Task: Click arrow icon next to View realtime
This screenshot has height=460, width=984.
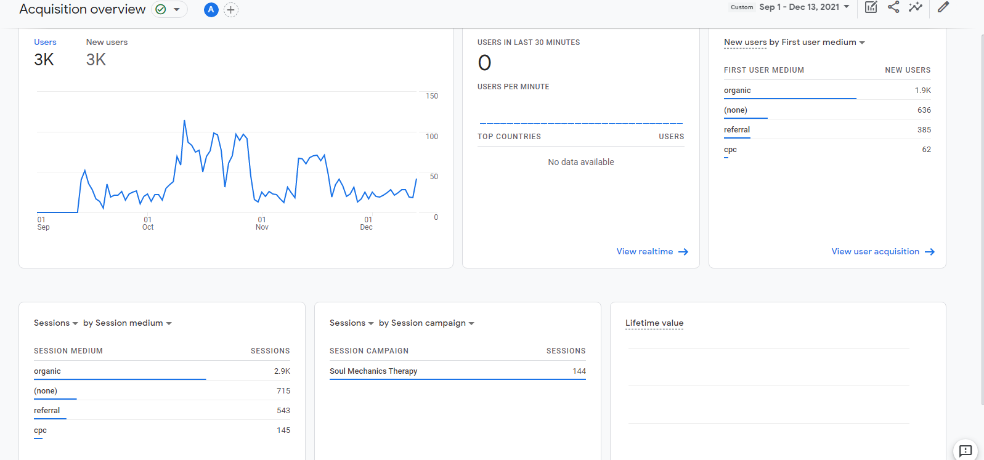Action: (683, 252)
